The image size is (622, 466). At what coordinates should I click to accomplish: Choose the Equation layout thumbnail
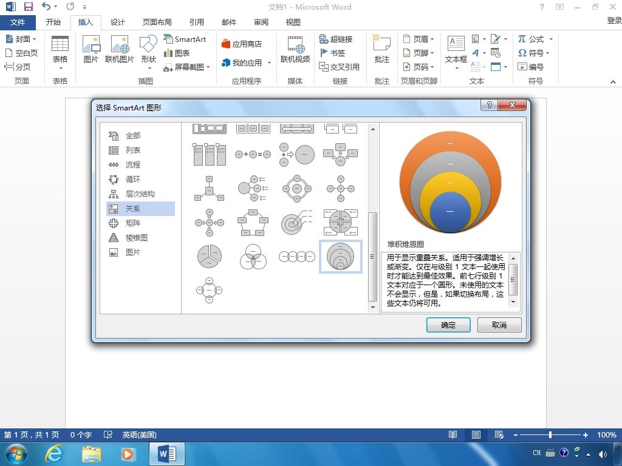coord(253,154)
